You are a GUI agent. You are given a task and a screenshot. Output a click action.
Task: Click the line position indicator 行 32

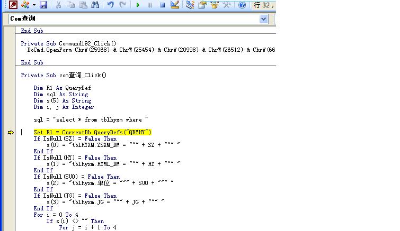pyautogui.click(x=263, y=5)
